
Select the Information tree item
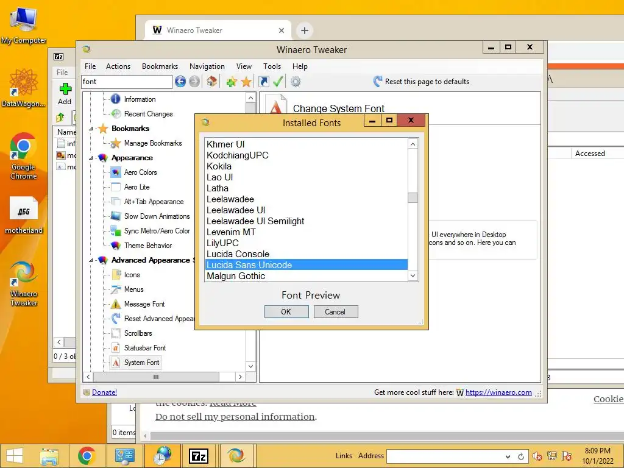pos(140,99)
